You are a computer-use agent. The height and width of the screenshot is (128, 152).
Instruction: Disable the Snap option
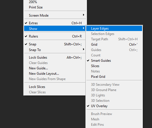[55, 44]
